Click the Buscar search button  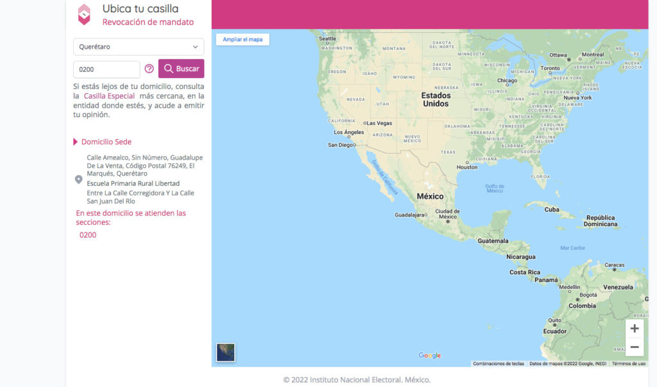pyautogui.click(x=181, y=69)
